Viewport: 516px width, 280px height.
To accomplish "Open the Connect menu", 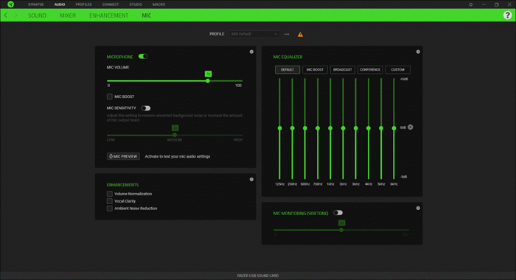I will [x=111, y=4].
